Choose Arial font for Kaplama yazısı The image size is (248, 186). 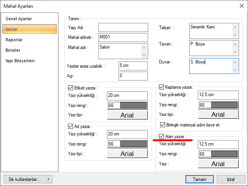218,114
